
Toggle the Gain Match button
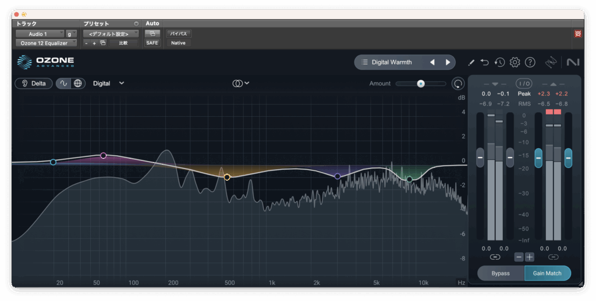[547, 273]
